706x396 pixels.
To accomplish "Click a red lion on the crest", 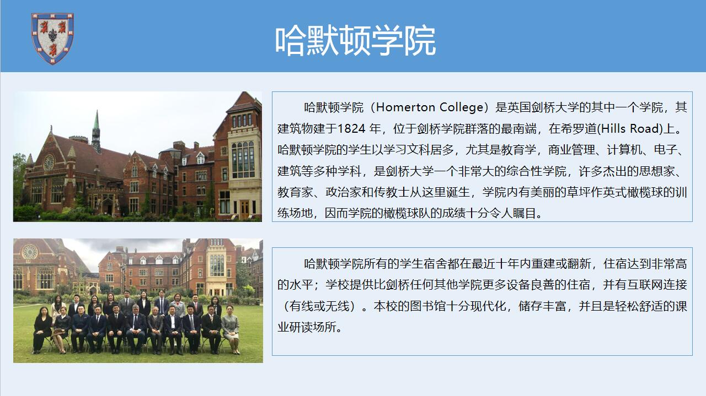I will 44,26.
